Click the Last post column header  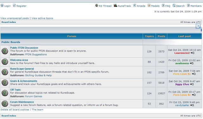tap(185, 36)
